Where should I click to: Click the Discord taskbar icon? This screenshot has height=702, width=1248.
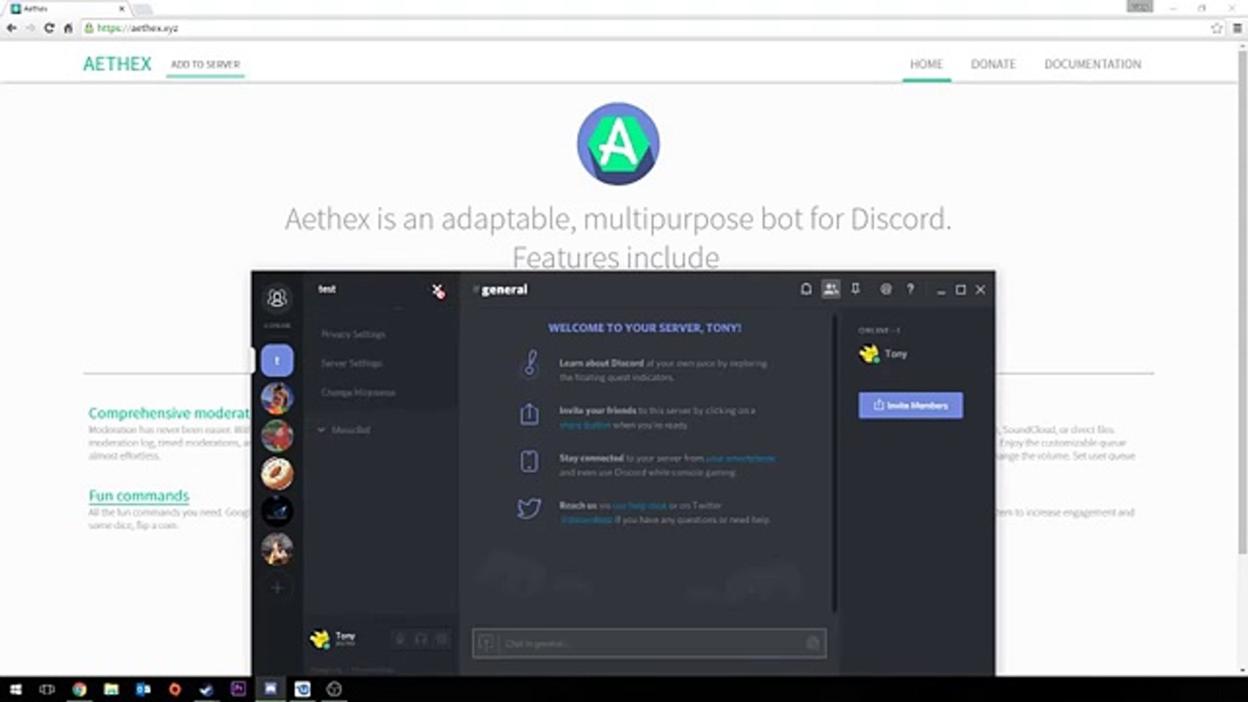point(270,689)
